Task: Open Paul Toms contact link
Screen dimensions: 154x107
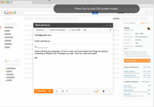Action: (x=127, y=86)
